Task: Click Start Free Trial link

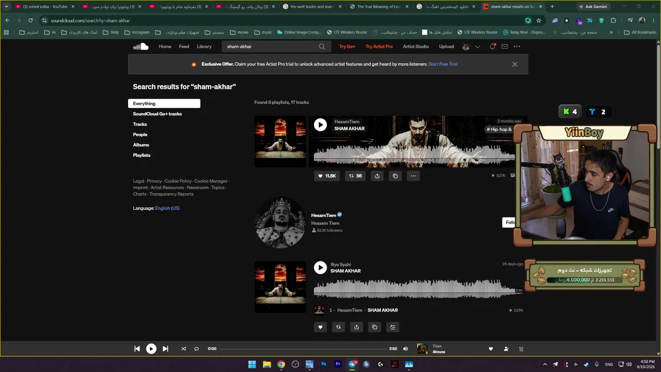Action: click(x=443, y=64)
